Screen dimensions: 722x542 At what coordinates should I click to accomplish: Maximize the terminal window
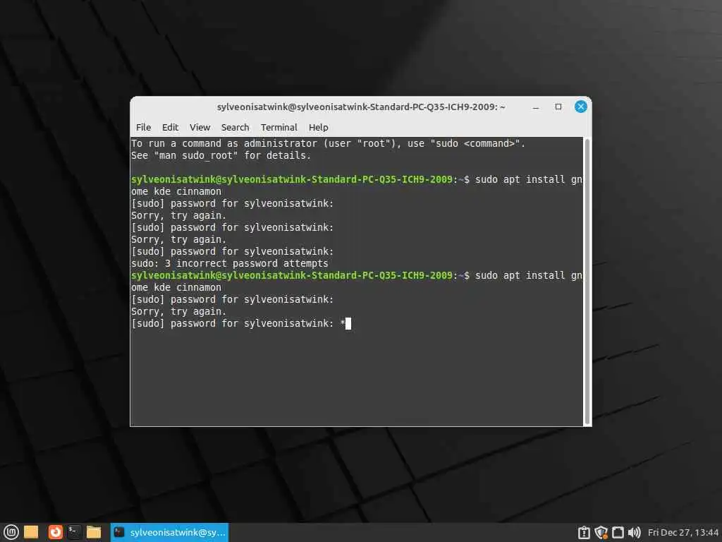pos(558,107)
